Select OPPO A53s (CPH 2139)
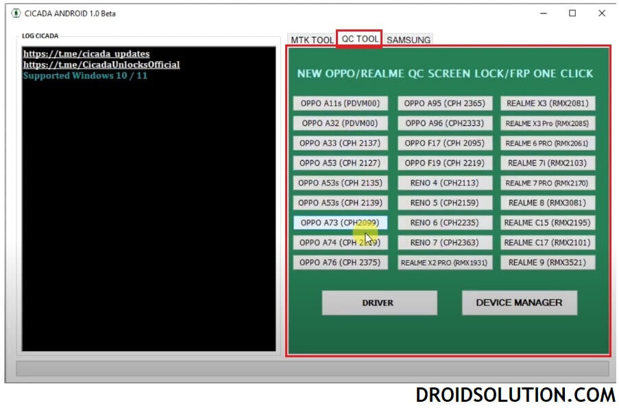 coord(340,203)
